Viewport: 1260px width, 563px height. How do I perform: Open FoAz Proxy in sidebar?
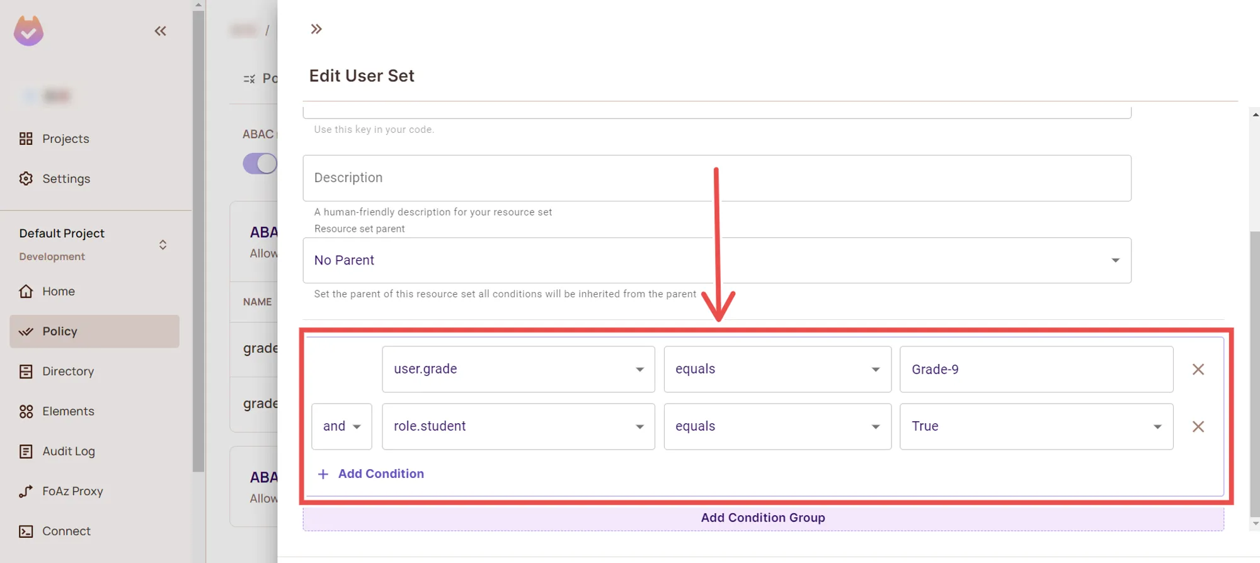click(x=72, y=491)
